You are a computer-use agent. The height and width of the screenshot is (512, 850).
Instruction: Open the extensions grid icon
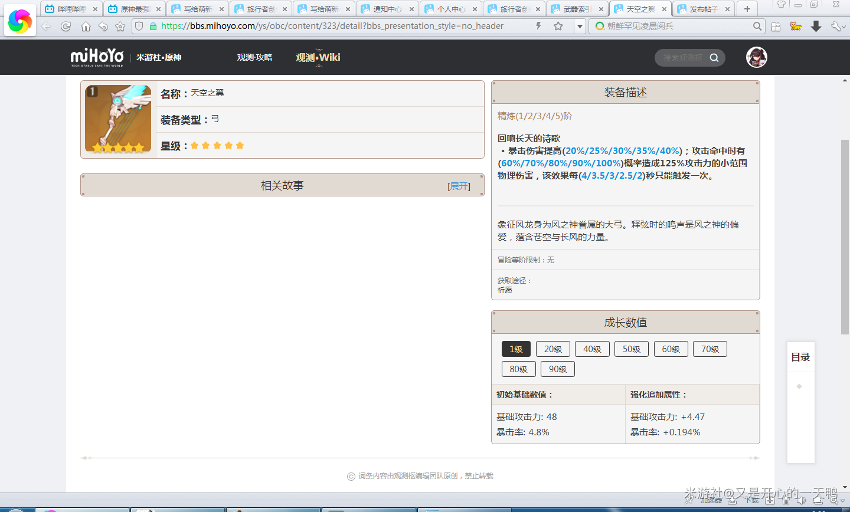tap(776, 27)
